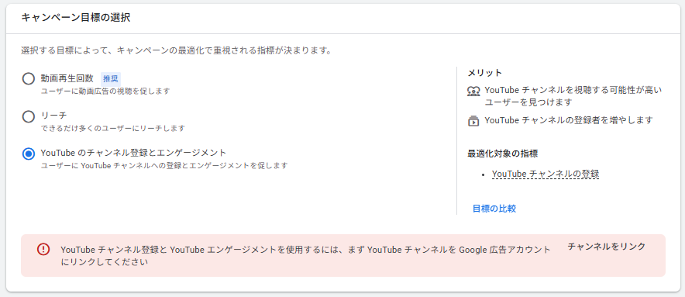Click the red error icon in the banner
Viewport: 685px width, 297px height.
pos(43,249)
